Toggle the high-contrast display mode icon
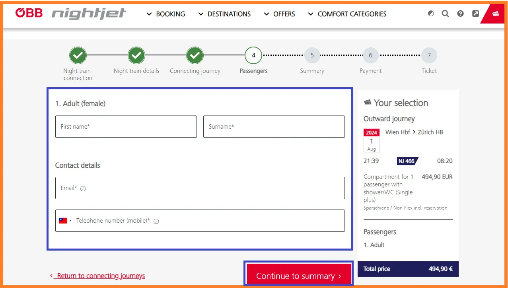 (430, 13)
